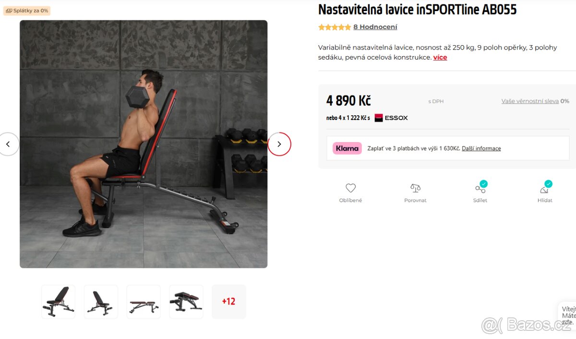Open the 8 Hodnocení reviews link

(375, 27)
